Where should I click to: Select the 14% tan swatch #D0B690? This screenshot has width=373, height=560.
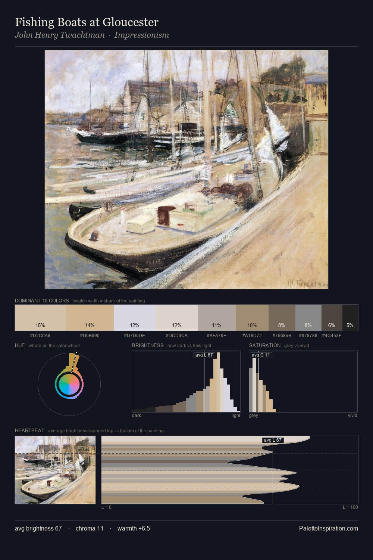(x=90, y=318)
